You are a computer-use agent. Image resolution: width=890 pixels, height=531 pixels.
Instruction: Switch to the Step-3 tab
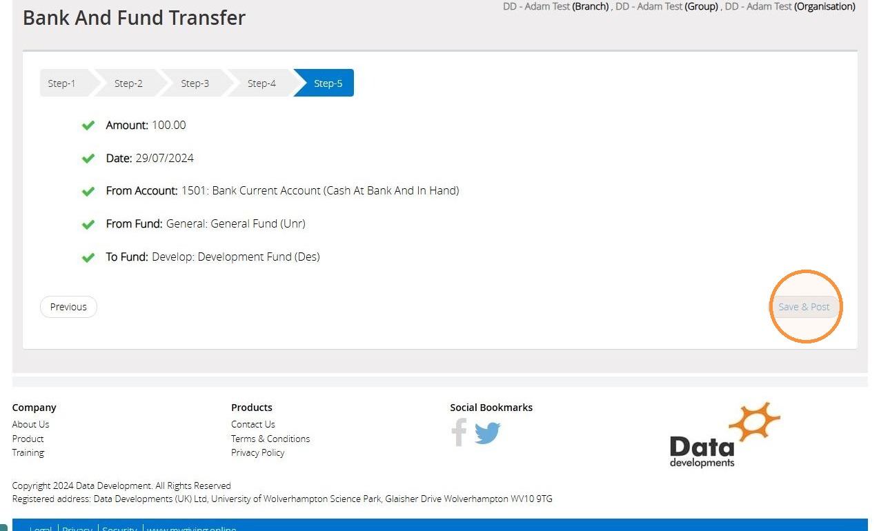pos(195,83)
